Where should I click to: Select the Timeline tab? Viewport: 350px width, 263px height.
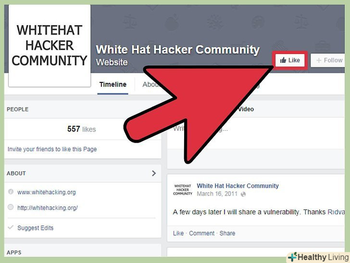pos(112,85)
